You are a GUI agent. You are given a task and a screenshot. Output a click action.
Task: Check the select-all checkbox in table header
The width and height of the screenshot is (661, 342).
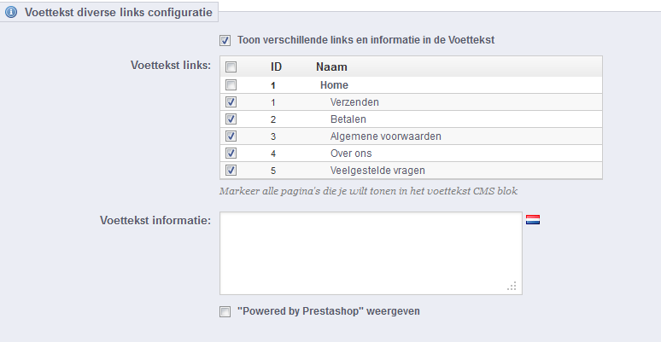tap(231, 67)
